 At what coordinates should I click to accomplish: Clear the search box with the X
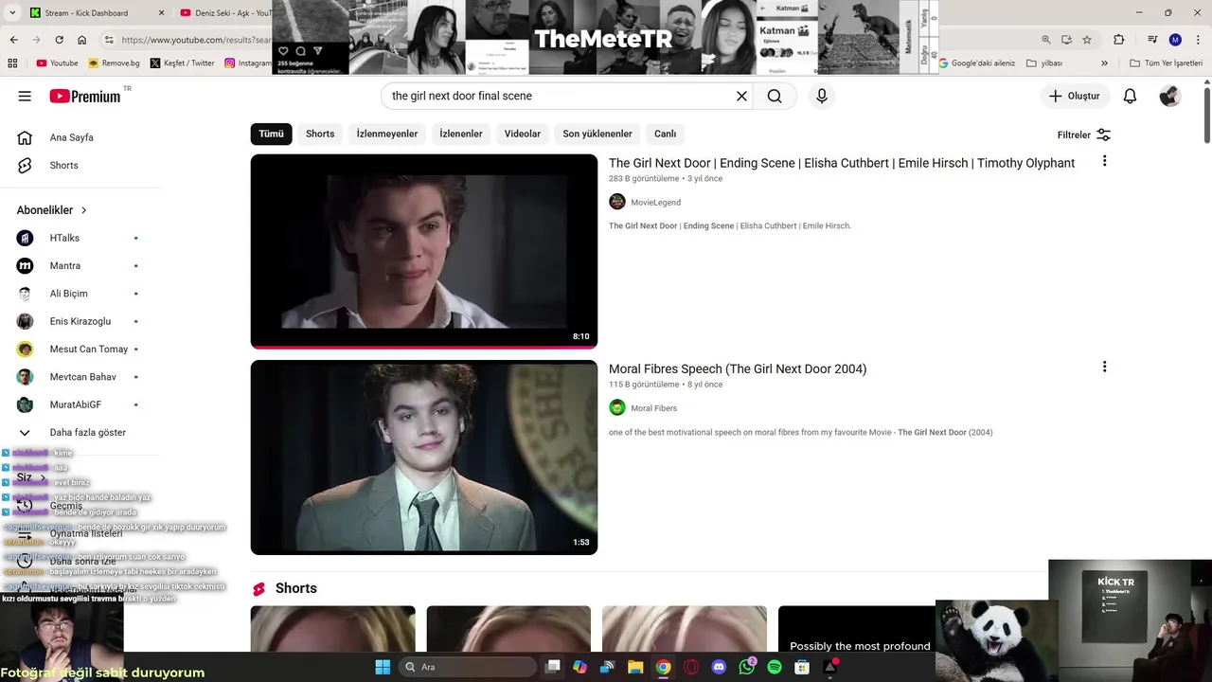click(x=741, y=96)
